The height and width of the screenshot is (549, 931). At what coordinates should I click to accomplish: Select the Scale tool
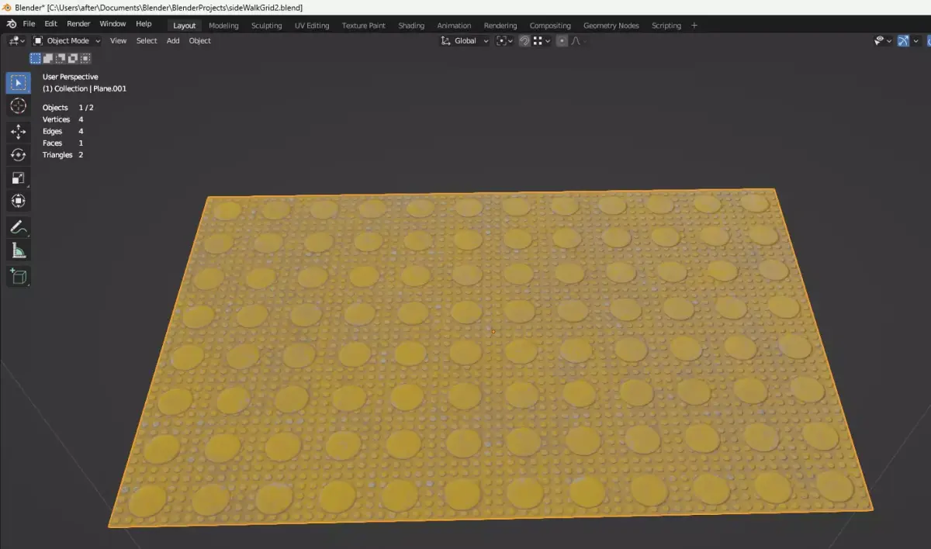pyautogui.click(x=19, y=178)
